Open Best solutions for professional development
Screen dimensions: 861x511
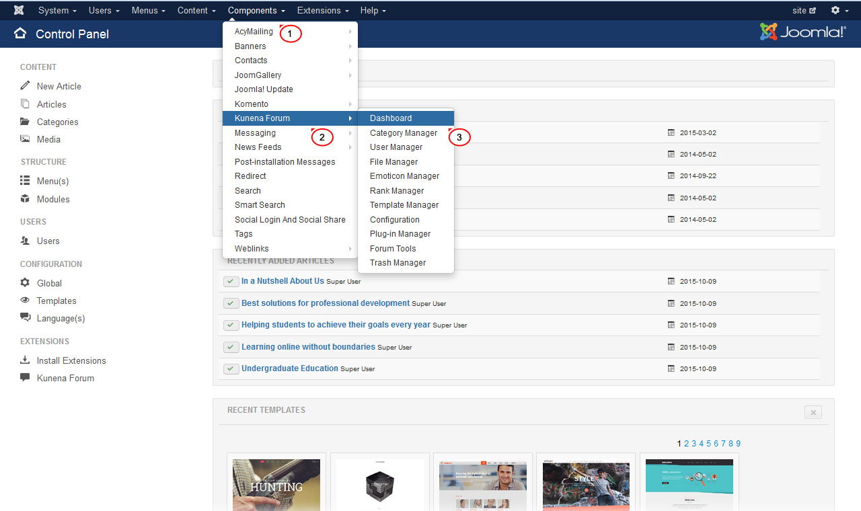coord(326,303)
